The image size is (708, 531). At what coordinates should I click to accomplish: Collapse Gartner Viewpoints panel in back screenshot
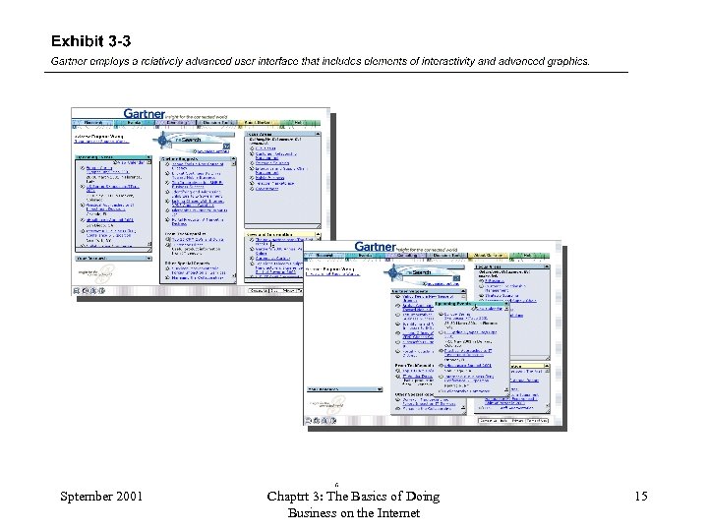coord(233,159)
